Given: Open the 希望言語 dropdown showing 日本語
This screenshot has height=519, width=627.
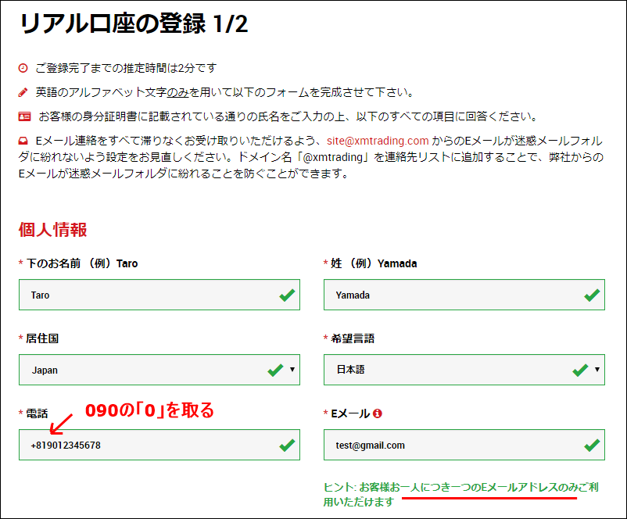Looking at the screenshot, I should [464, 370].
